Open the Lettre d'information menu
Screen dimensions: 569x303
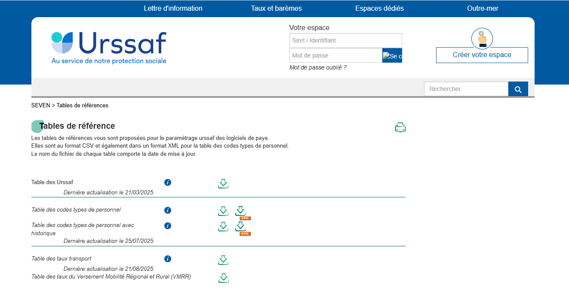tap(173, 9)
